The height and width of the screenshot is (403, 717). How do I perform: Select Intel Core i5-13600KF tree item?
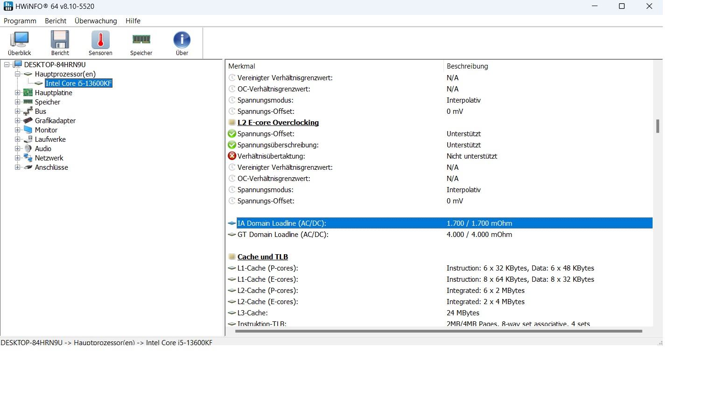[x=79, y=83]
